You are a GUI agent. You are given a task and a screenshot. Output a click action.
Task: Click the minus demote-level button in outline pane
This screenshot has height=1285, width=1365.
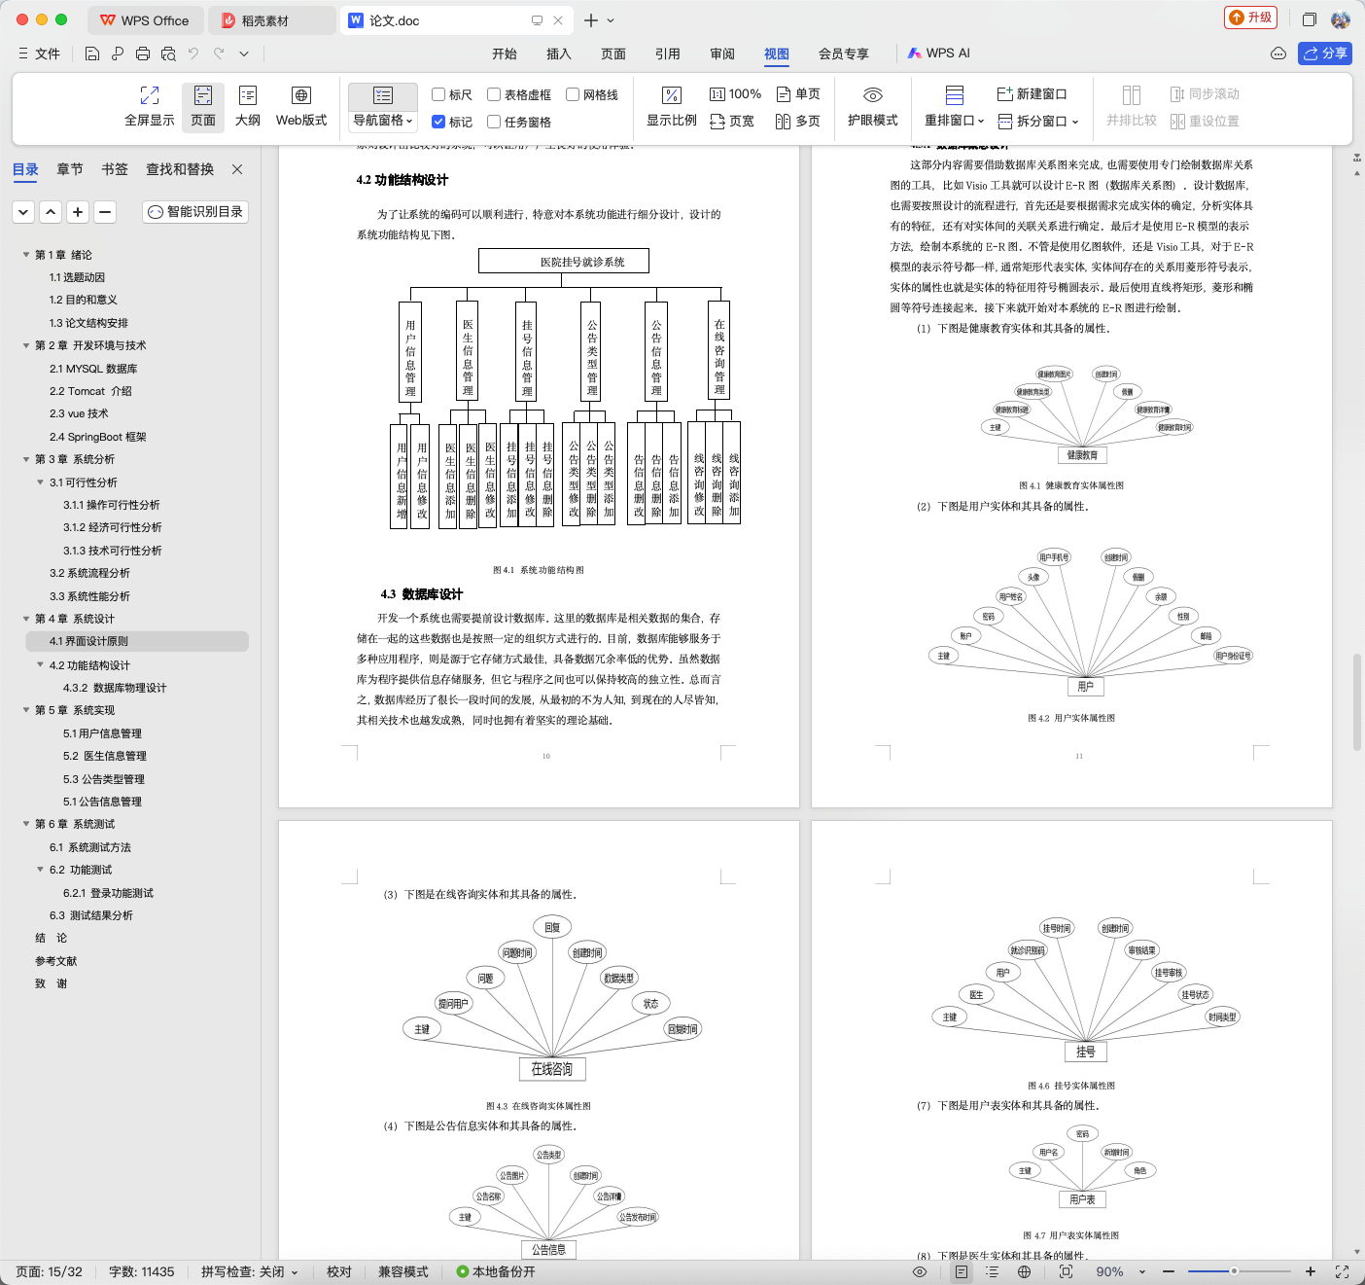tap(105, 211)
